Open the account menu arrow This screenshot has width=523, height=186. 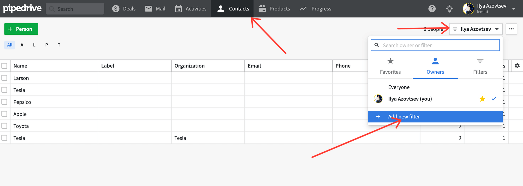pyautogui.click(x=514, y=9)
